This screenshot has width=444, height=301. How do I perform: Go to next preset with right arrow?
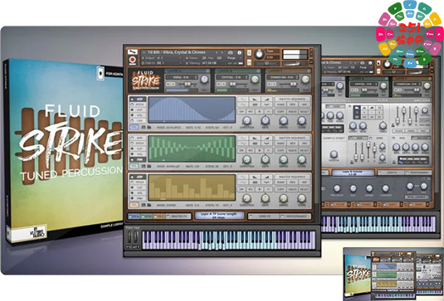[222, 52]
